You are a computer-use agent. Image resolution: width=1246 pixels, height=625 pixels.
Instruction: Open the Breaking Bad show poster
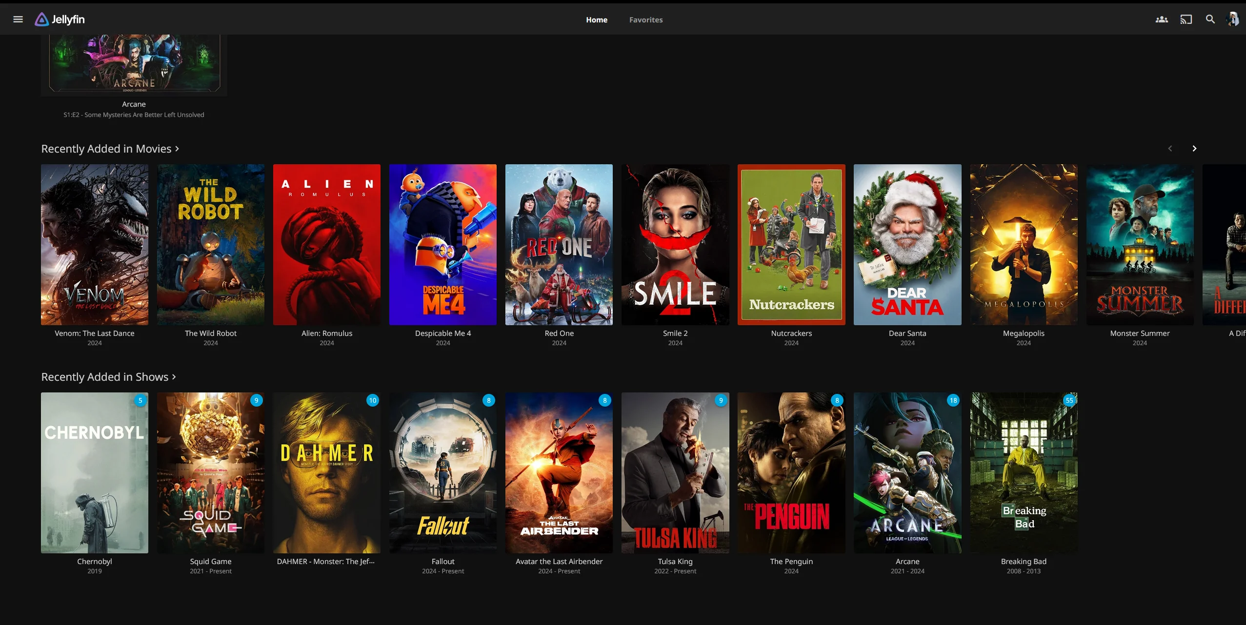(1024, 473)
